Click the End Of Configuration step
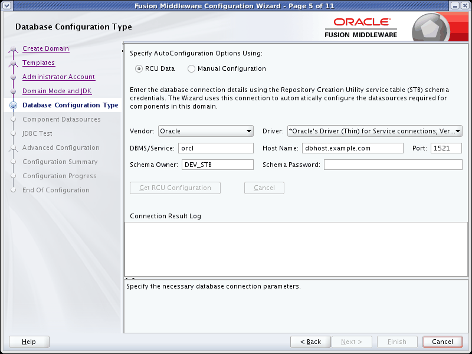 pos(56,190)
